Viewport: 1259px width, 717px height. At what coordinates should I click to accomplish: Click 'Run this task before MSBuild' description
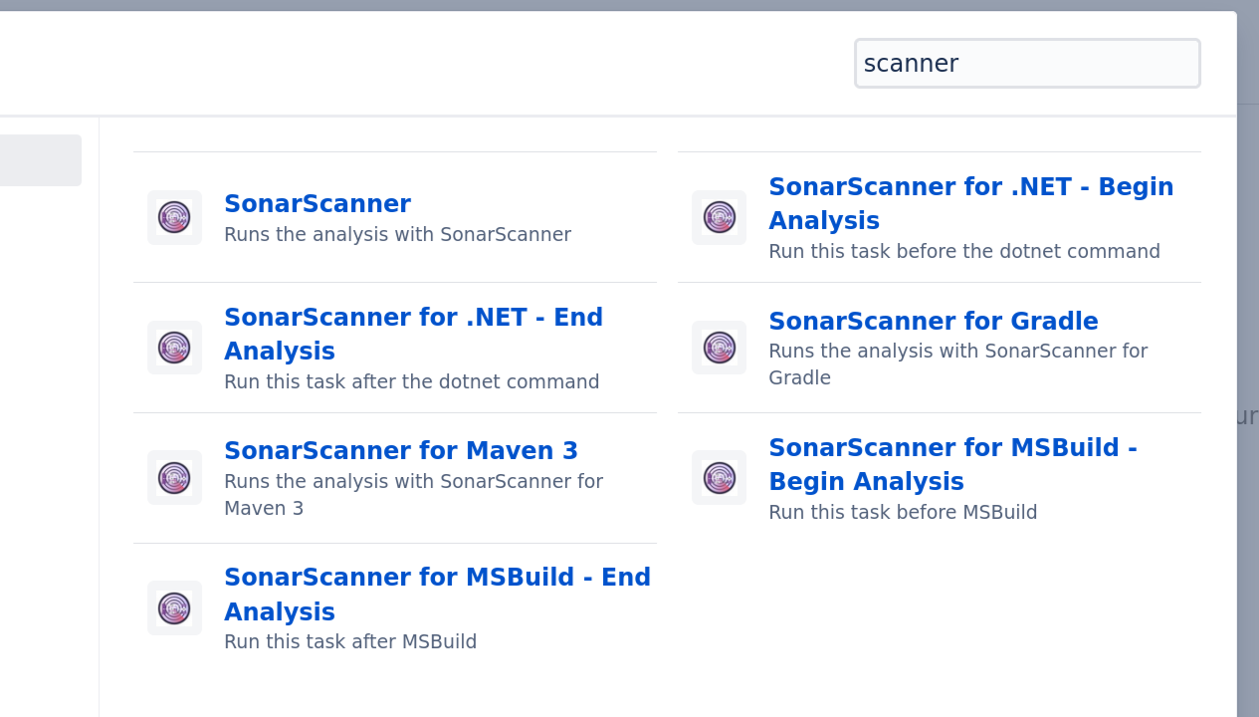[902, 513]
